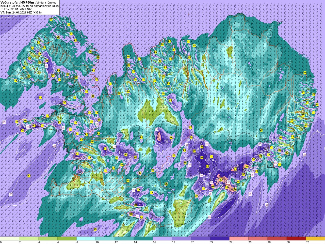Click the teal 12–14 m/s legend swatch
Viewport: 325px width, 244px height.
pos(124,239)
